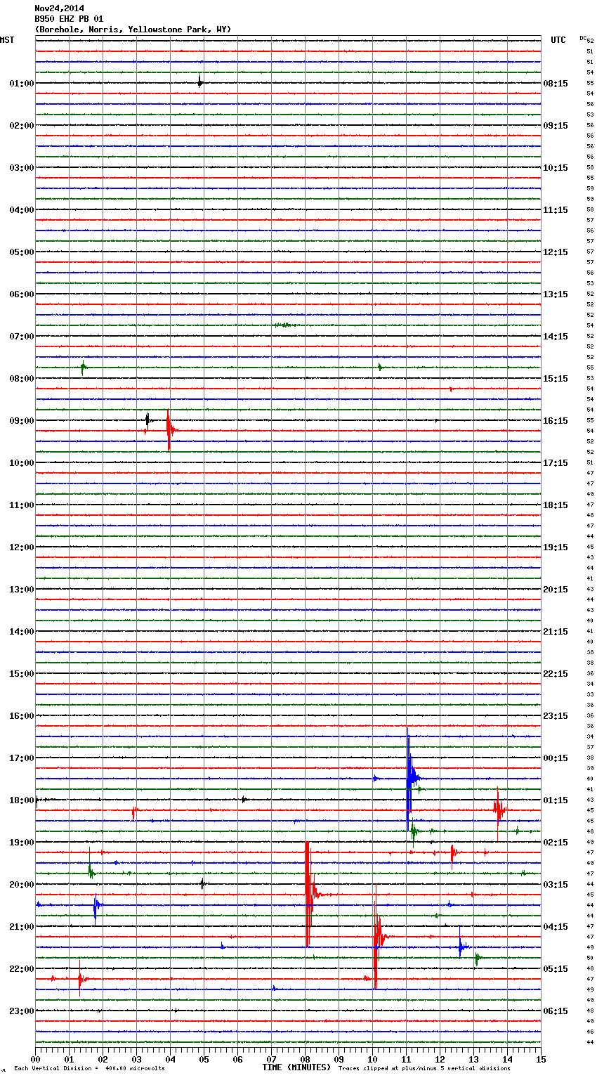This screenshot has height=1078, width=597.
Task: Select the 16:00 MST hour label
Action: (21, 716)
